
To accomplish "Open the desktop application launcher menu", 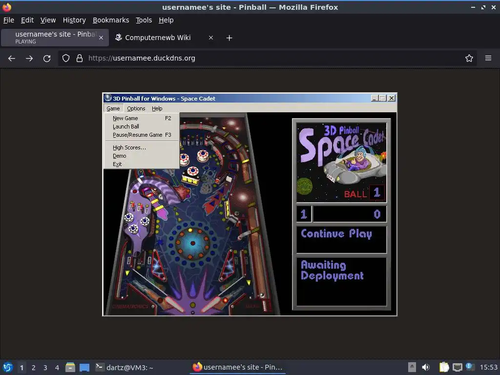I will click(8, 368).
